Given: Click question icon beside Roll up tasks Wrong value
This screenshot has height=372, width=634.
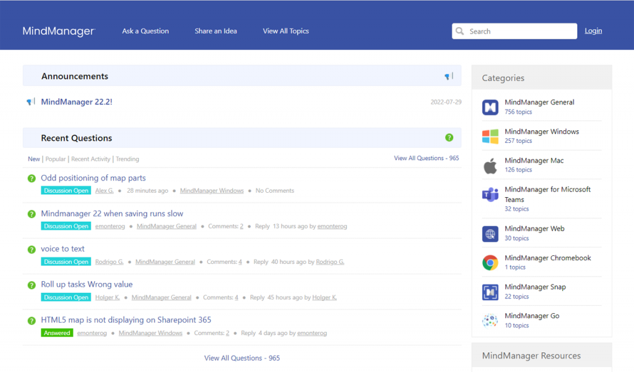Looking at the screenshot, I should tap(32, 285).
